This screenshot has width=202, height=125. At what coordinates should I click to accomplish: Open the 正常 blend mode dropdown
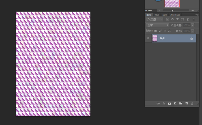[x=158, y=25]
